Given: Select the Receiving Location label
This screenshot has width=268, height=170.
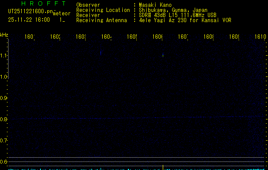Looking at the screenshot, I should pyautogui.click(x=103, y=10).
